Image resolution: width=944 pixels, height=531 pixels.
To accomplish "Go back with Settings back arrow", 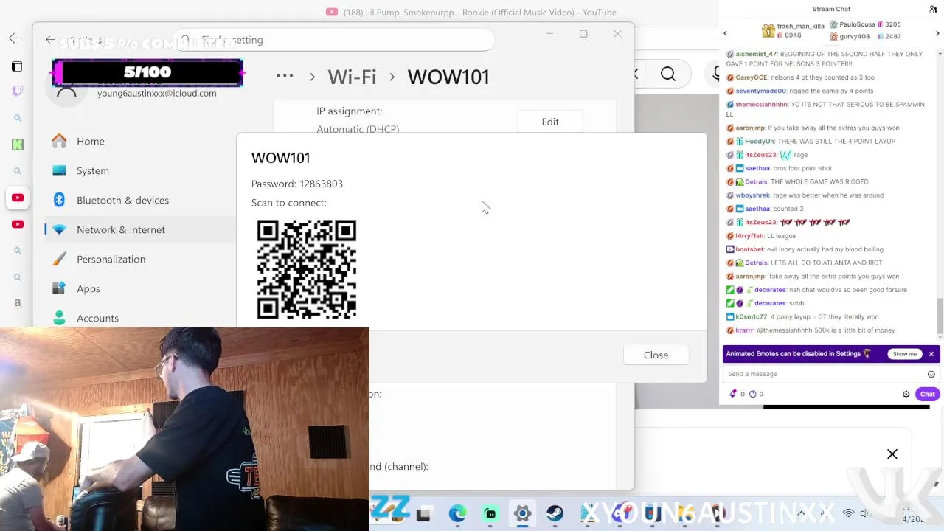I will [50, 40].
